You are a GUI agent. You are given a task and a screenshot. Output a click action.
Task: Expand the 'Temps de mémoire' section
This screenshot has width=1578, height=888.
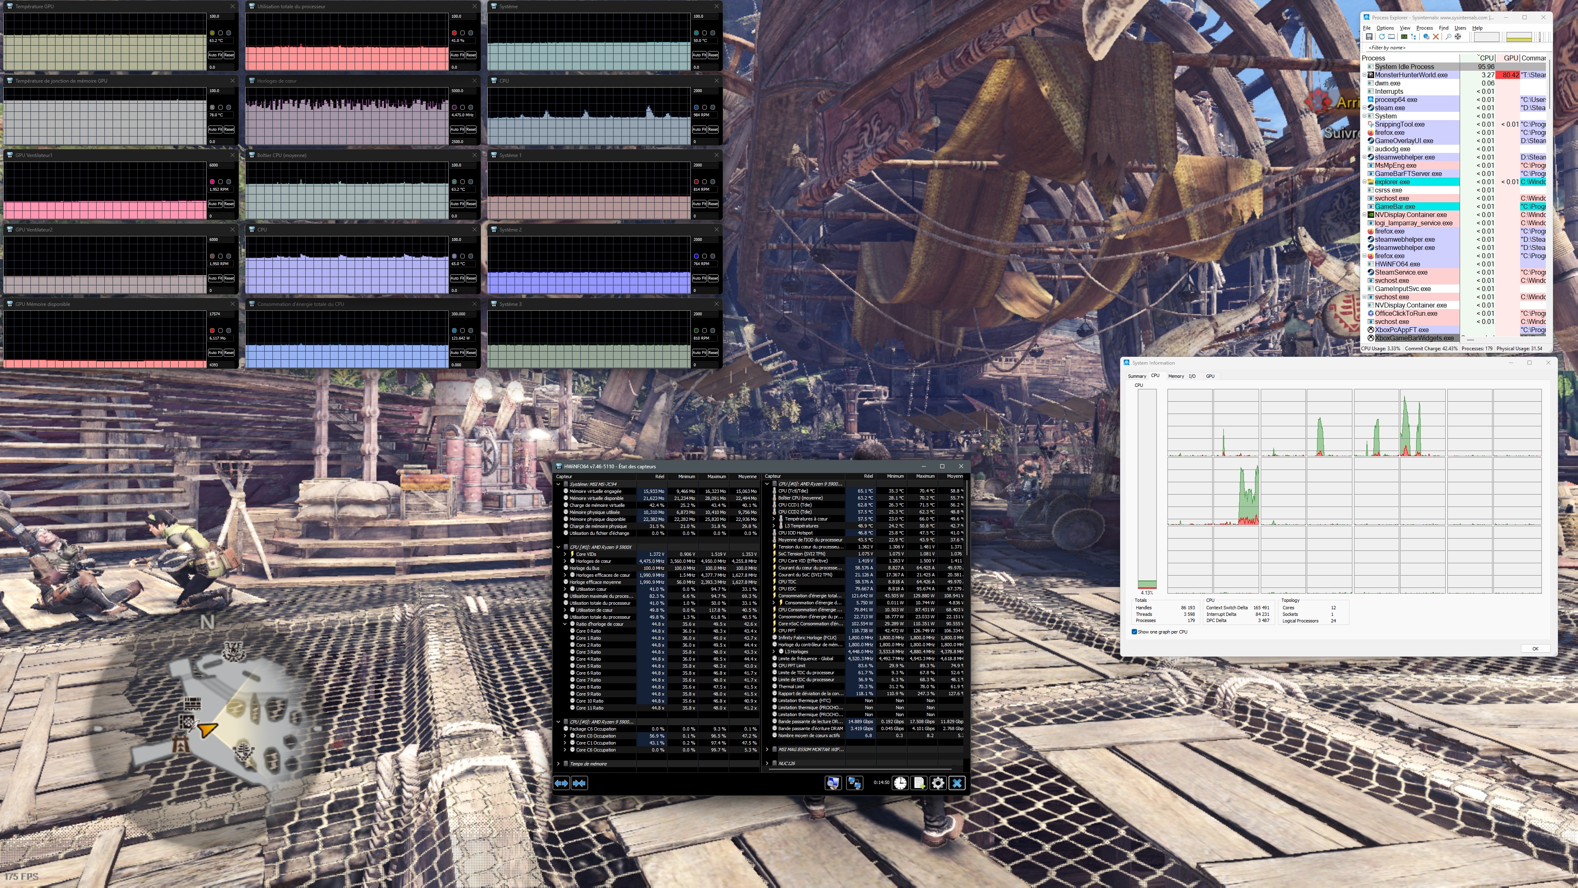[x=558, y=763]
